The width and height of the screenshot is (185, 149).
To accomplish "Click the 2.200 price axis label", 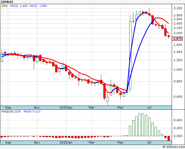I will (178, 28).
